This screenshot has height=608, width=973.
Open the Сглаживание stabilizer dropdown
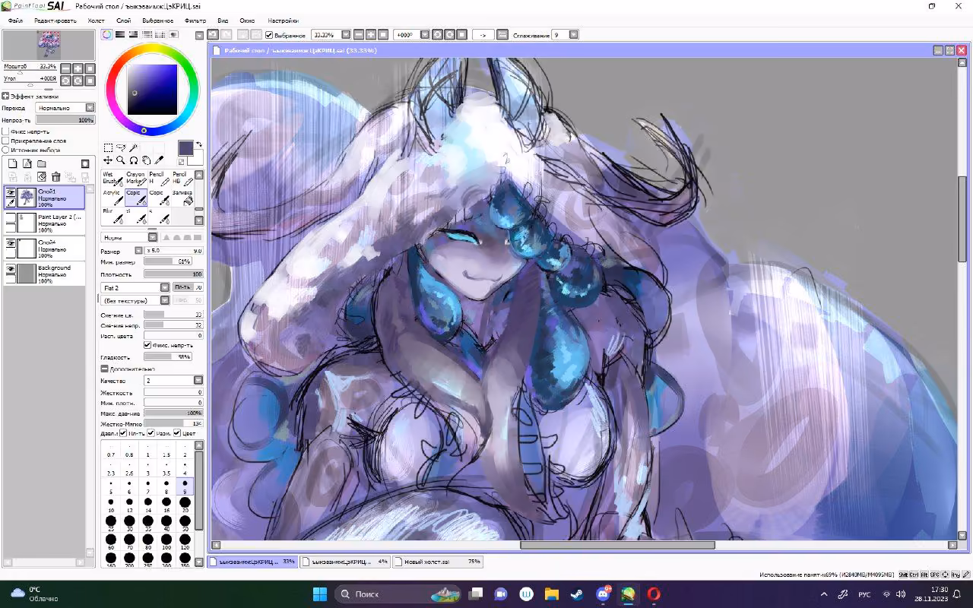pos(574,35)
